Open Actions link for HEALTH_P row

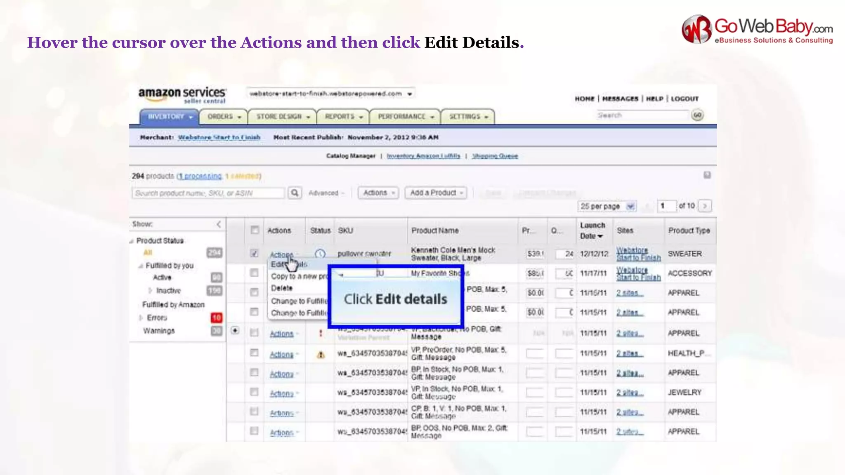click(282, 355)
